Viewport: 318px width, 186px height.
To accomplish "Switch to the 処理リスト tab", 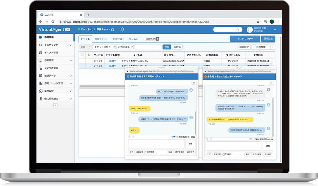I will [119, 39].
